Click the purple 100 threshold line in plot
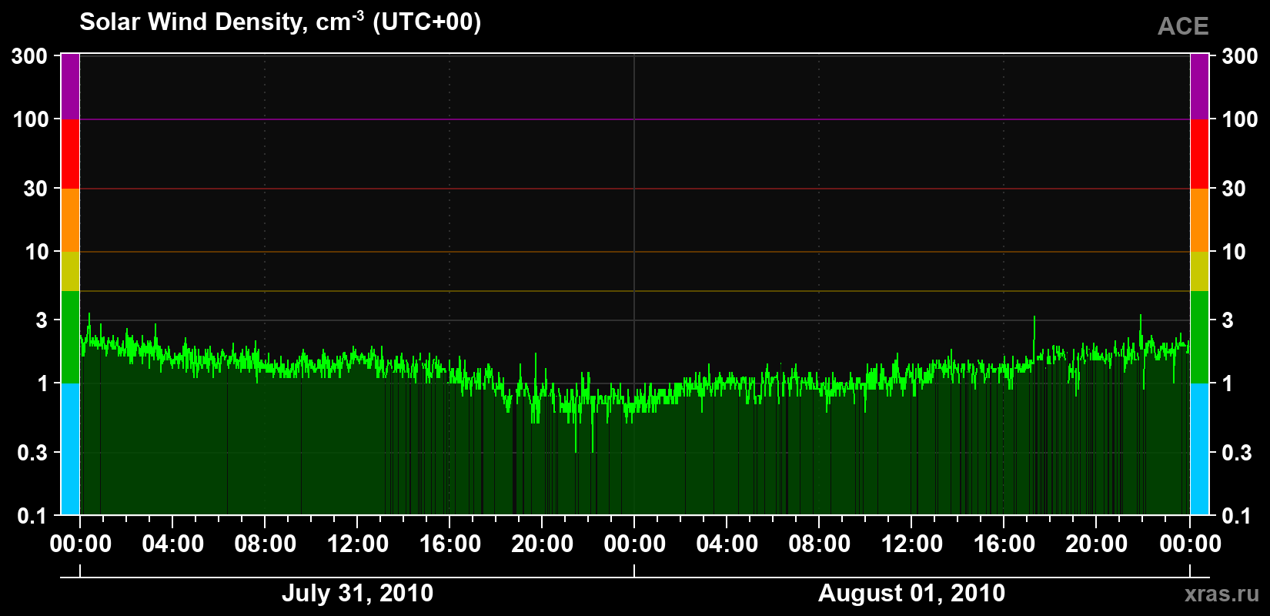This screenshot has width=1270, height=616. coord(634,119)
